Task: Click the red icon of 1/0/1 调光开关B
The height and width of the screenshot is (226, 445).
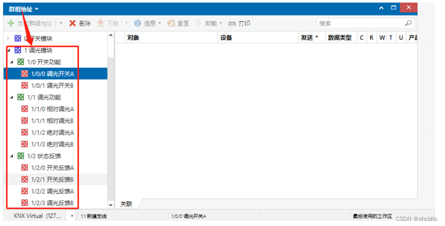Action: (x=25, y=85)
